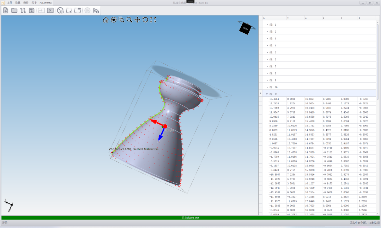The image size is (381, 228).
Task: Open a file with the folder icon
Action: (x=14, y=11)
